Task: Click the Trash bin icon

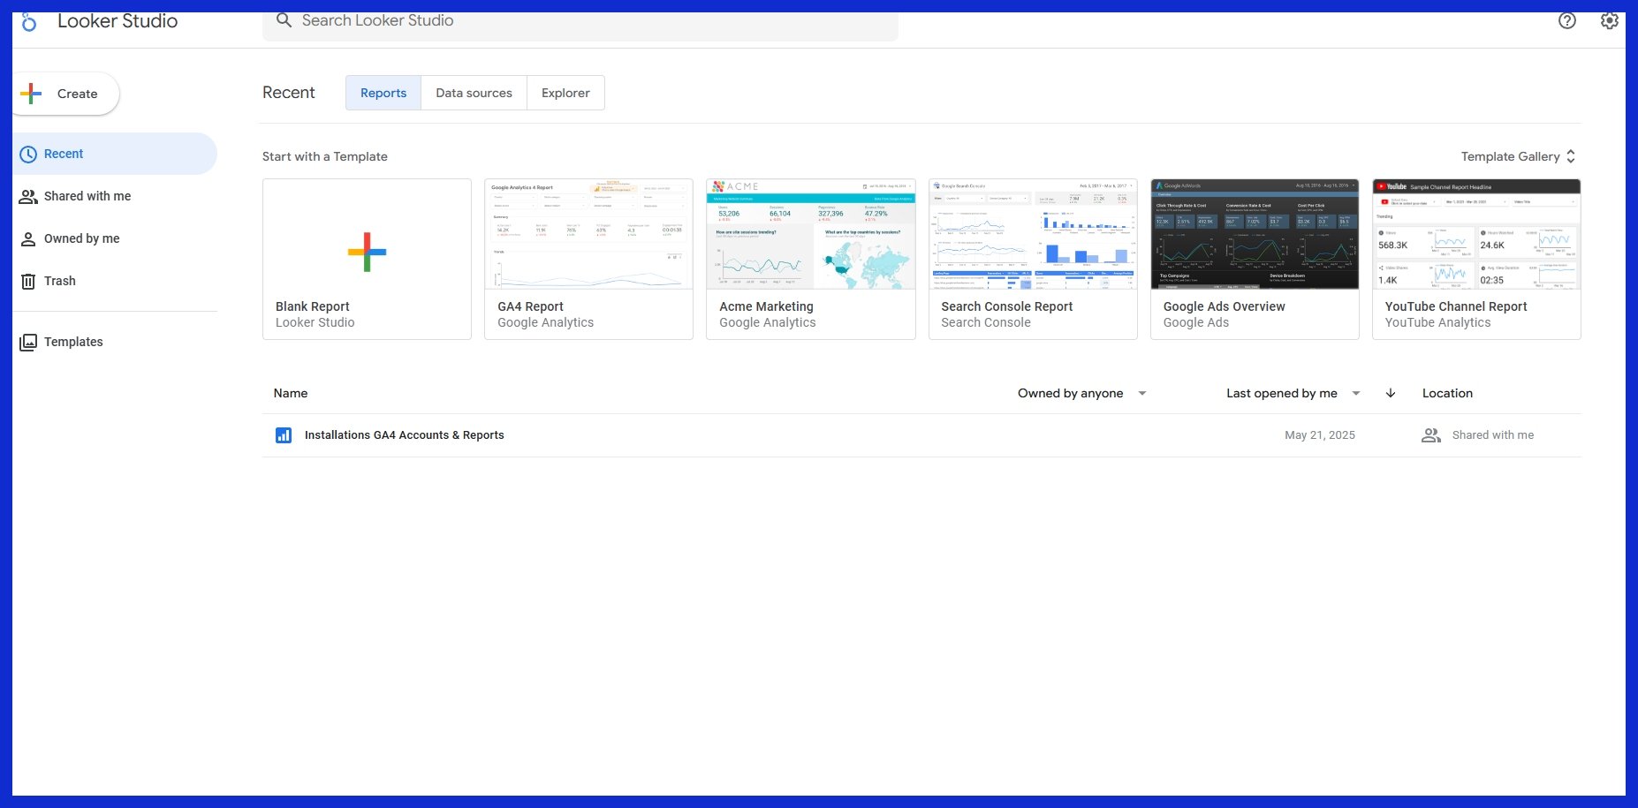Action: coord(28,282)
